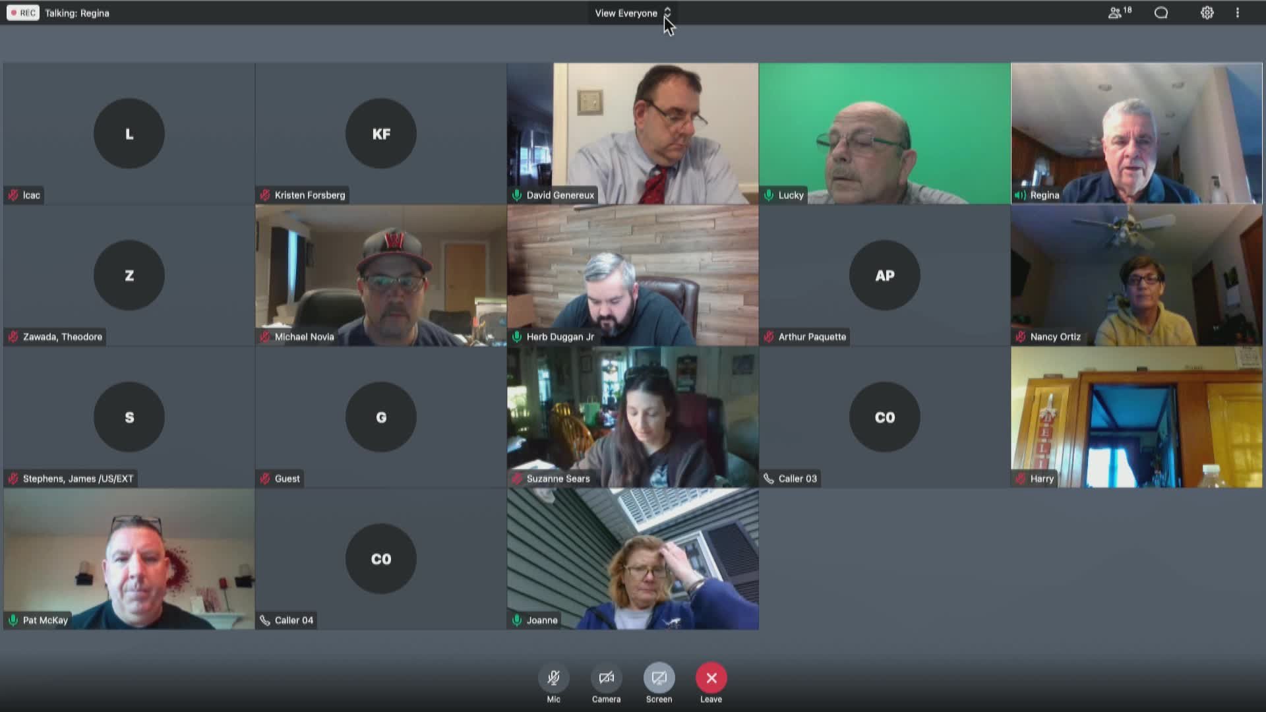Viewport: 1266px width, 712px height.
Task: Toggle the Mic button
Action: pos(553,678)
